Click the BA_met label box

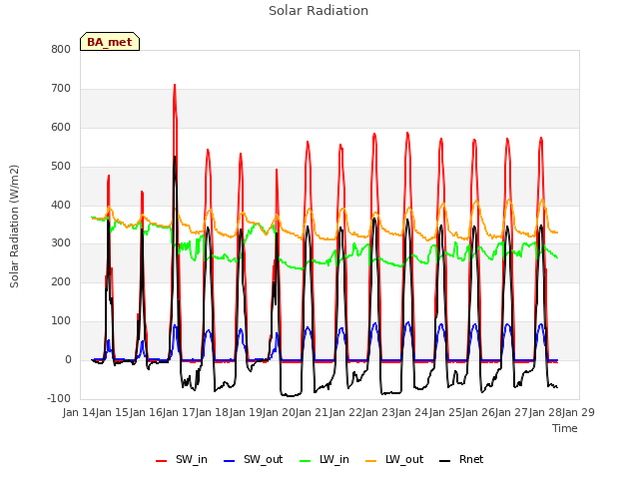coord(110,42)
